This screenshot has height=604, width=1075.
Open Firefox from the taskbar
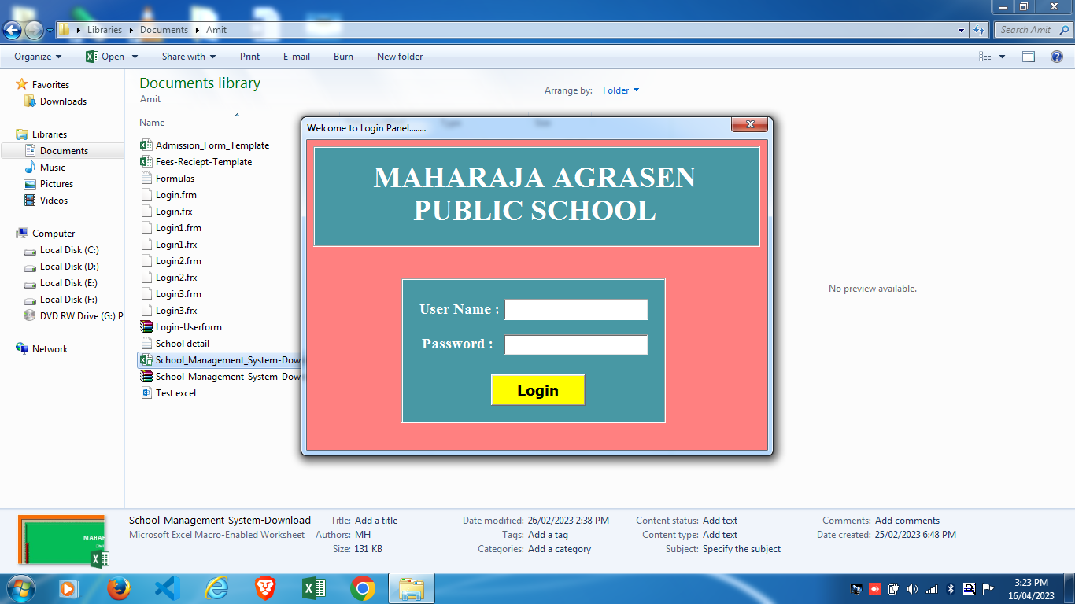point(119,588)
